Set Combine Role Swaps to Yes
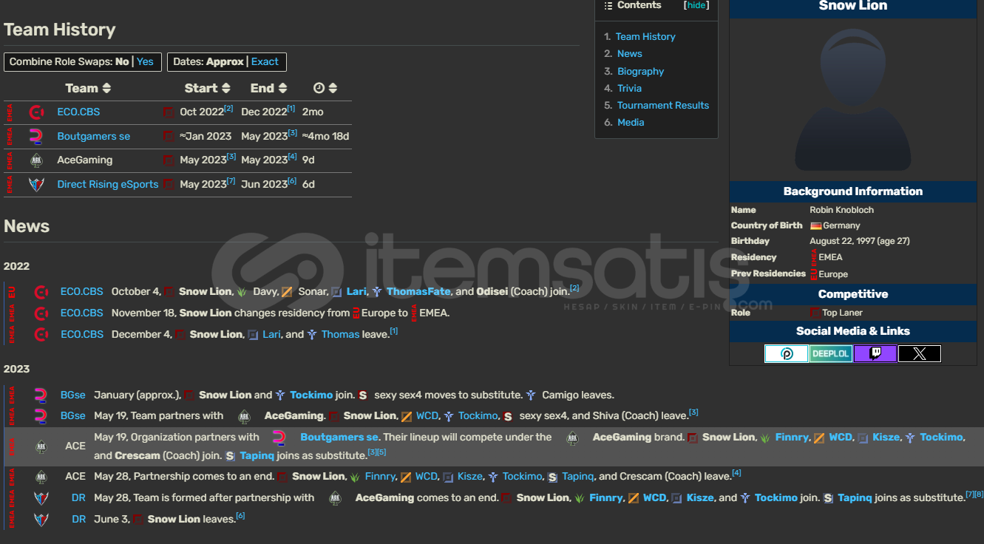Viewport: 984px width, 544px height. [x=145, y=61]
